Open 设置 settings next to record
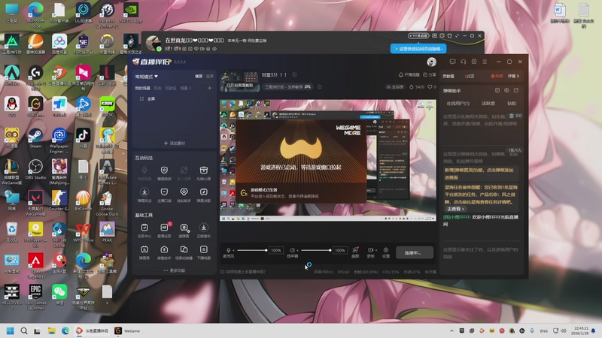This screenshot has width=602, height=338. tap(386, 252)
